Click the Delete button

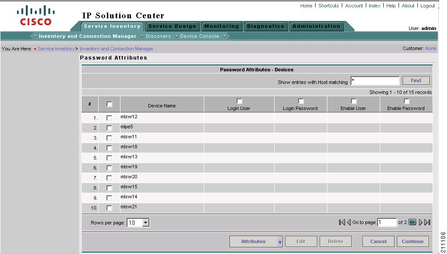point(336,241)
